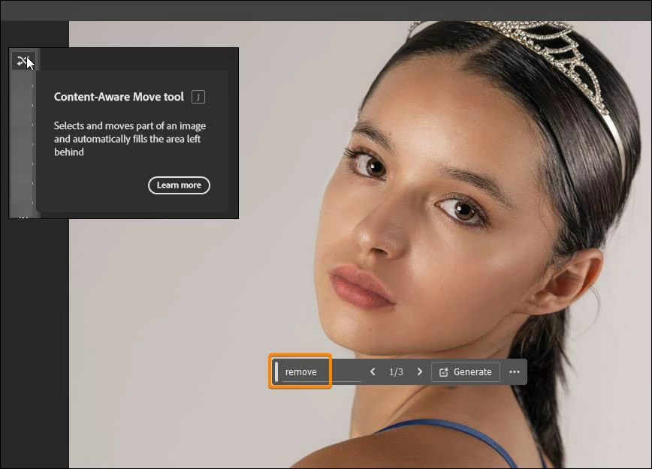Click the 'Content-Aware Move tool' tooltip title
This screenshot has width=652, height=469.
pyautogui.click(x=119, y=97)
